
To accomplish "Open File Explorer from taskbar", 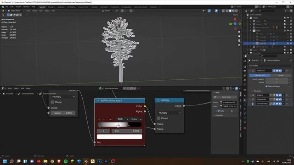I will [x=45, y=161].
